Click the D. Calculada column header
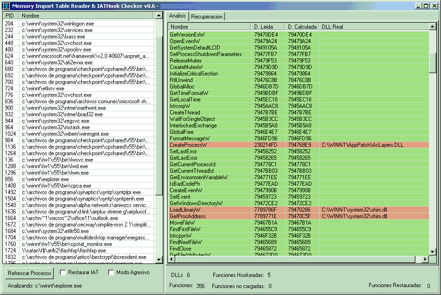 click(302, 26)
